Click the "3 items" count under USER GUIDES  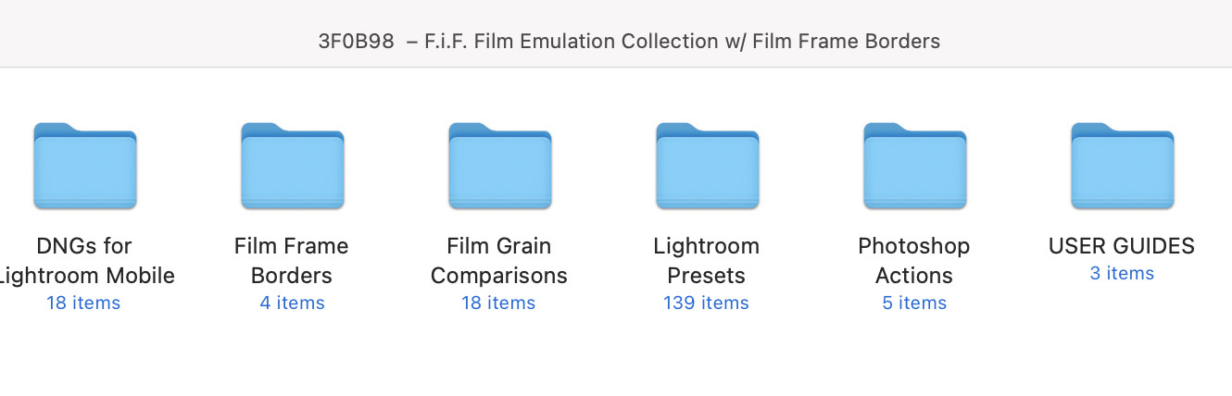[1122, 273]
